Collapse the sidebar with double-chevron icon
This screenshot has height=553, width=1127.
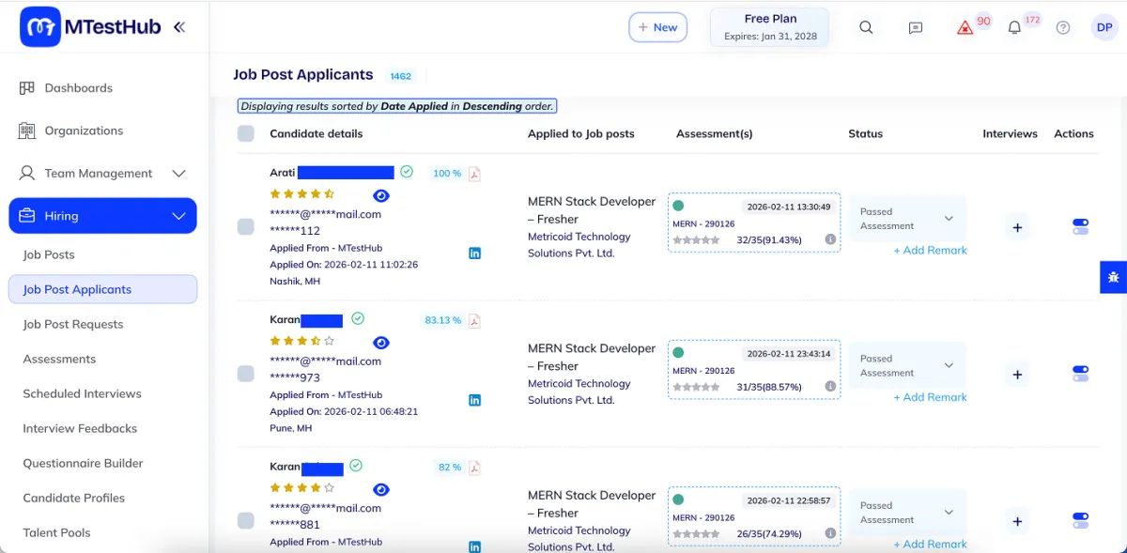179,27
